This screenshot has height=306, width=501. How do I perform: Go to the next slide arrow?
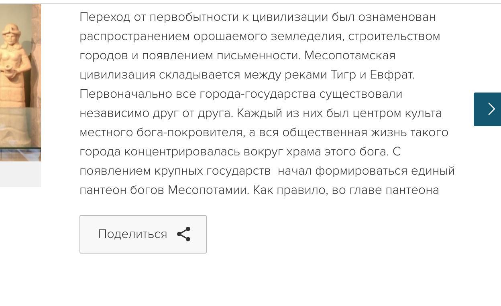(487, 109)
